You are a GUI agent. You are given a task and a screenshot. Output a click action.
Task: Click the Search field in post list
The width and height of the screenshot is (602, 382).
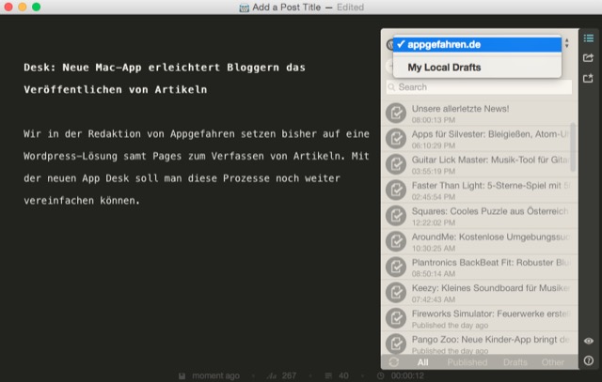[478, 87]
